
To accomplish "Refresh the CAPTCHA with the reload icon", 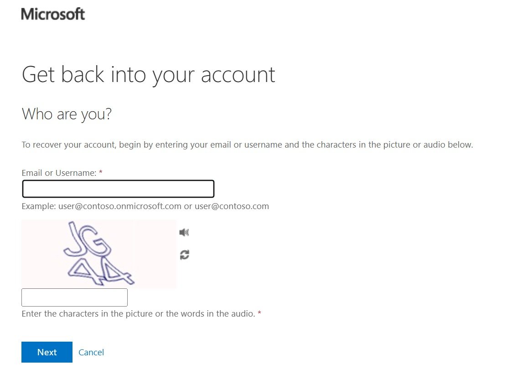I will [184, 255].
